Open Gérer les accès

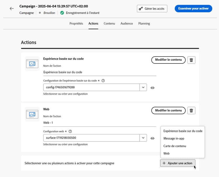(152, 8)
